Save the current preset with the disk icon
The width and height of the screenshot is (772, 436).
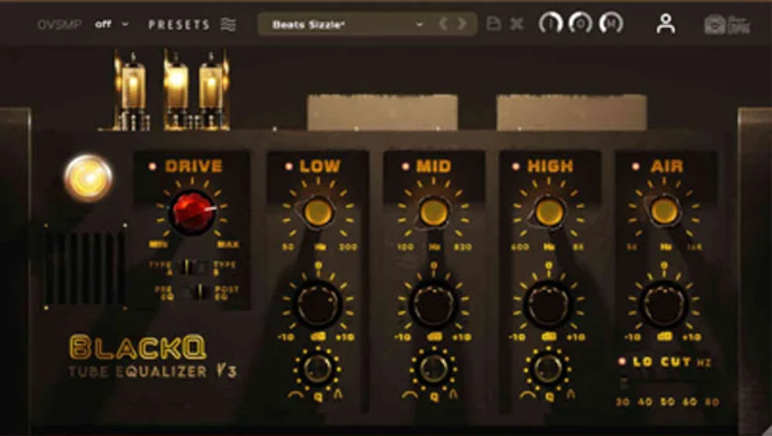[x=493, y=23]
